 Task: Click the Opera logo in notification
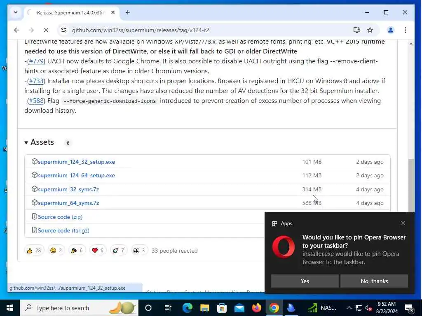[x=284, y=247]
